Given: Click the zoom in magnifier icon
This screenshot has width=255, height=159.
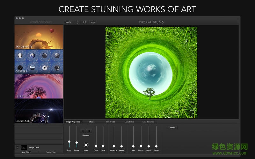Looking at the screenshot, I should coord(76,22).
